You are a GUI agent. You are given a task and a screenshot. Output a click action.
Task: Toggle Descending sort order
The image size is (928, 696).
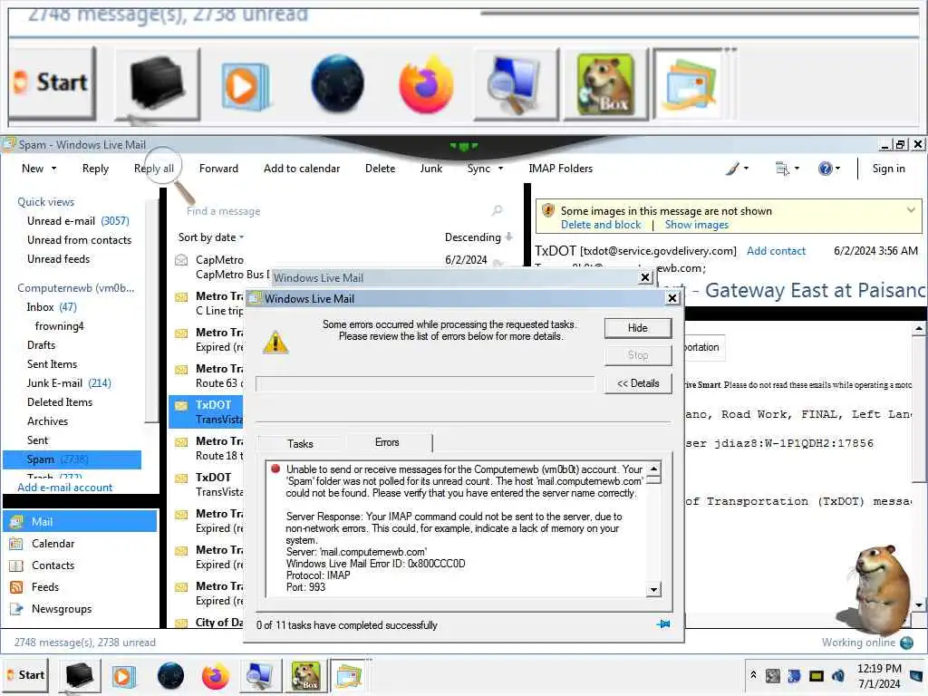(478, 237)
